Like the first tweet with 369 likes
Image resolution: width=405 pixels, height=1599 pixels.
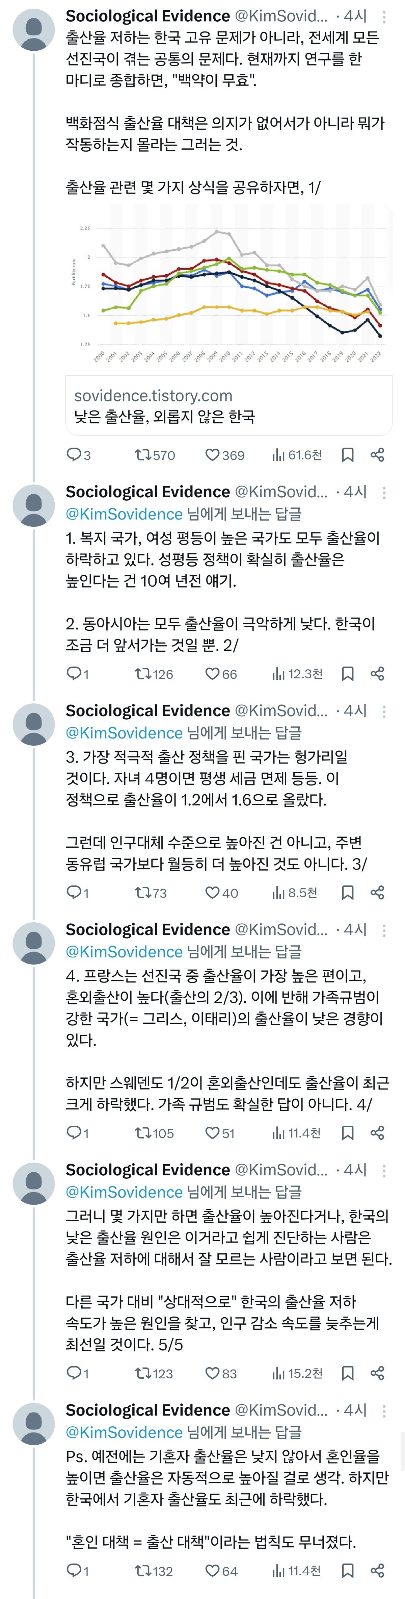pos(213,455)
